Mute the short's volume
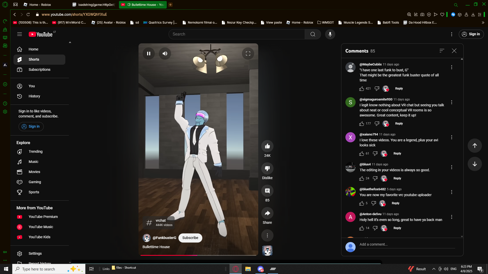Image resolution: width=488 pixels, height=274 pixels. point(165,54)
